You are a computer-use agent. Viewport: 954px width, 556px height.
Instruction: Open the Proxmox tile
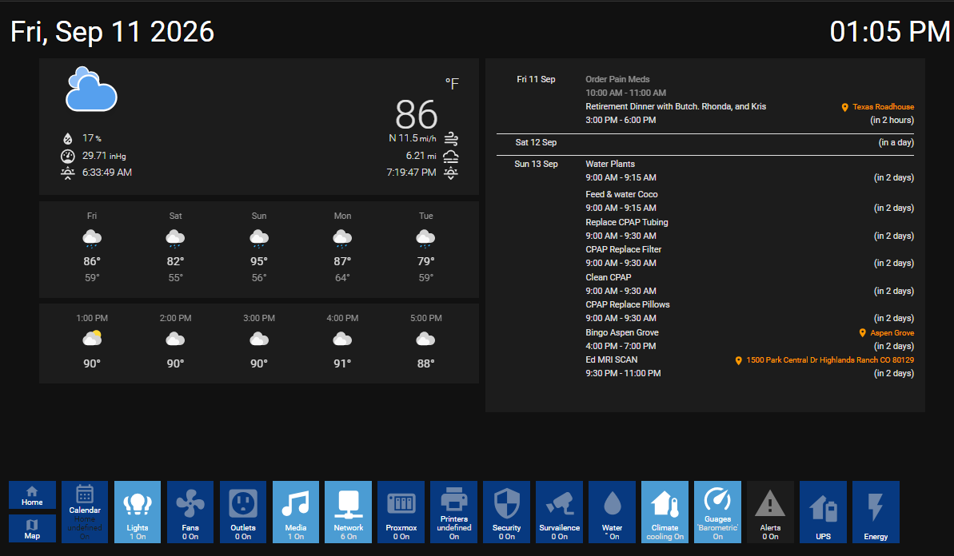[x=401, y=511]
